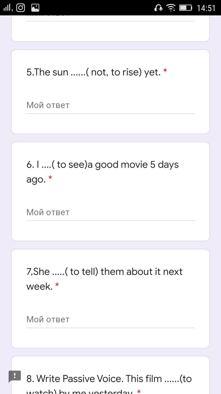Tap the Wi-Fi status icon
Viewport: 221px width, 394px height.
(171, 8)
